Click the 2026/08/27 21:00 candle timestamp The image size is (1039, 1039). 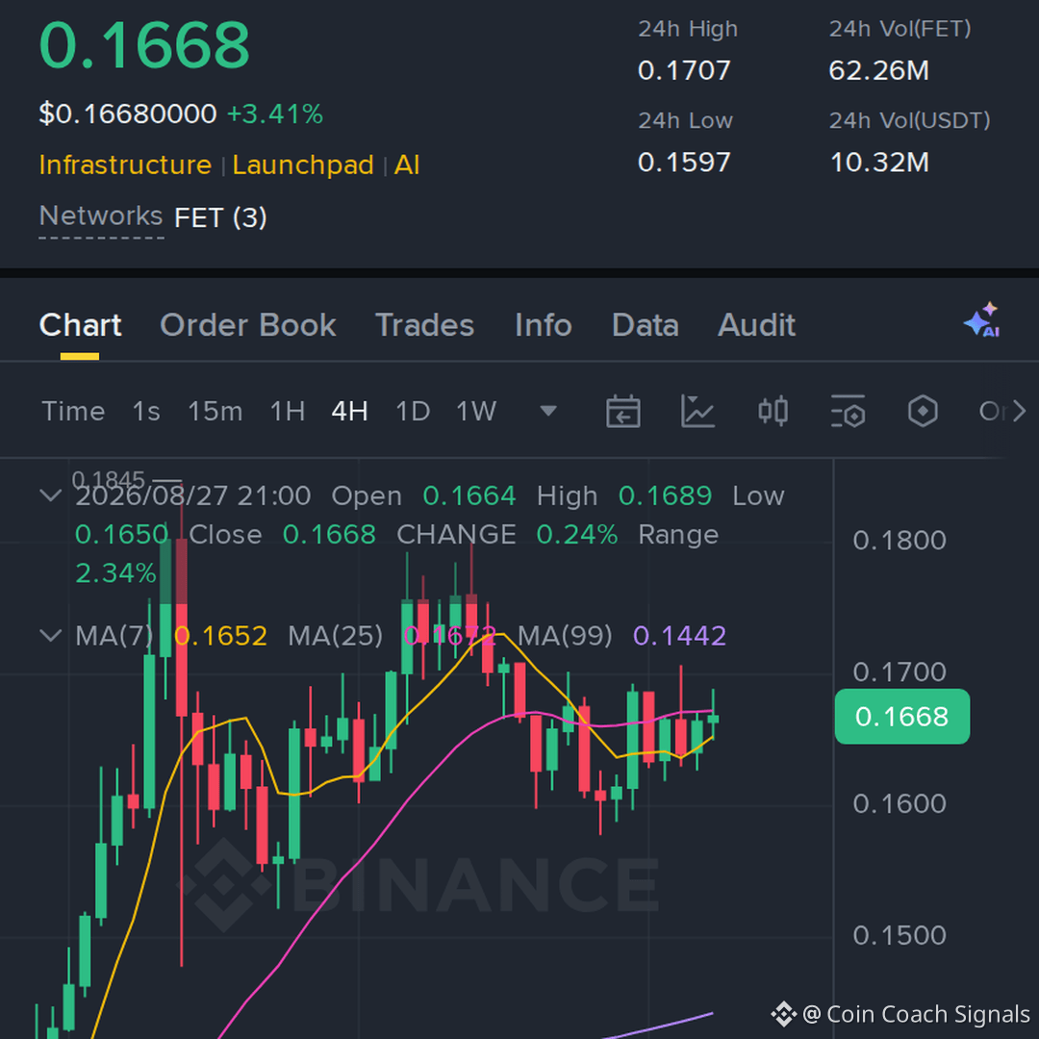[x=192, y=495]
